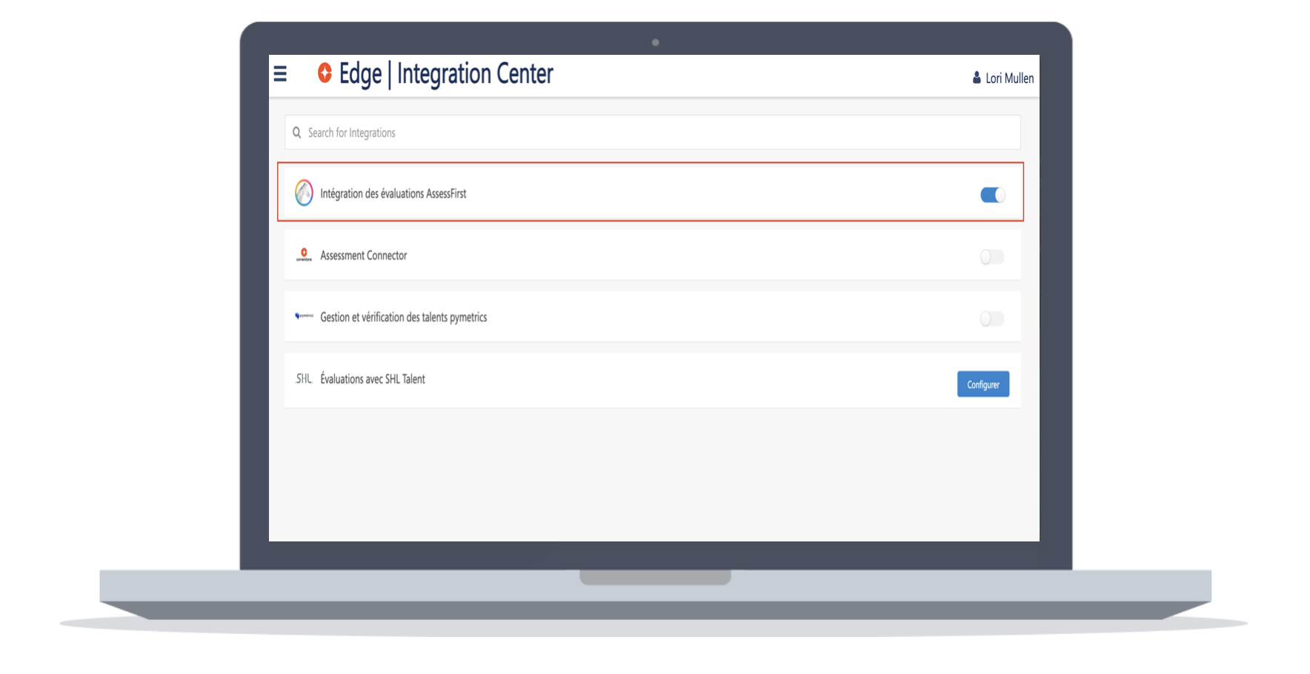Open the Lori Mullen account name
The image size is (1310, 674).
[x=1009, y=79]
